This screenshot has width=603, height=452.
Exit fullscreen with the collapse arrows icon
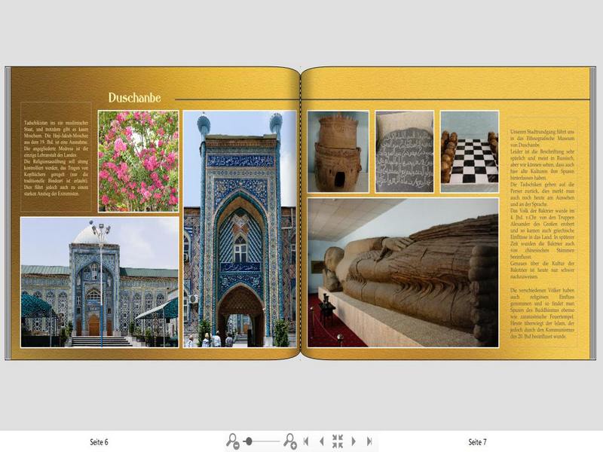(x=338, y=441)
